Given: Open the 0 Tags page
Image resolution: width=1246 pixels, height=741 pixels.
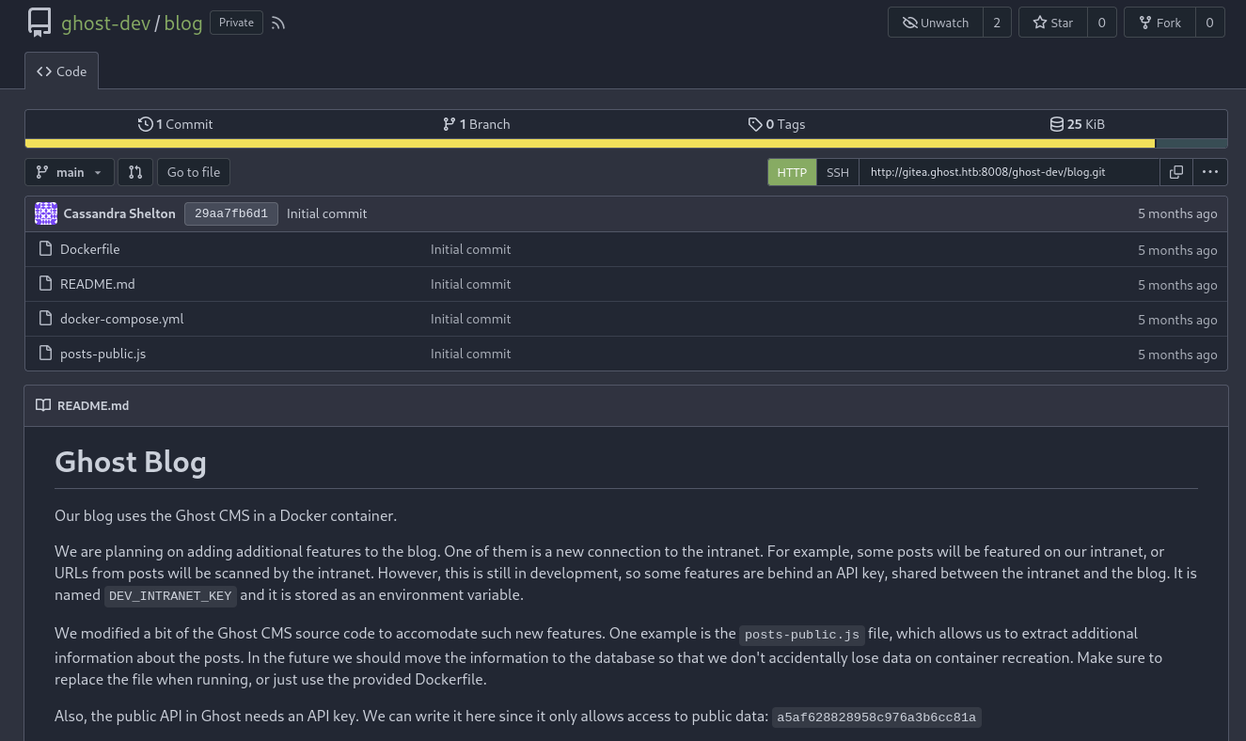Looking at the screenshot, I should pyautogui.click(x=777, y=124).
